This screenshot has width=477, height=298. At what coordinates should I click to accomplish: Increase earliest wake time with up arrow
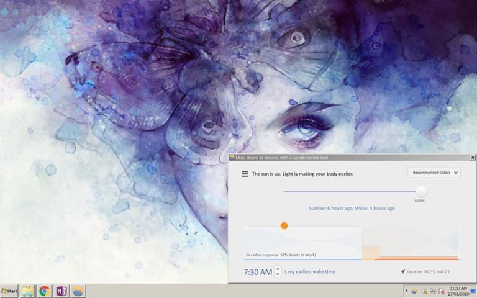coord(278,269)
